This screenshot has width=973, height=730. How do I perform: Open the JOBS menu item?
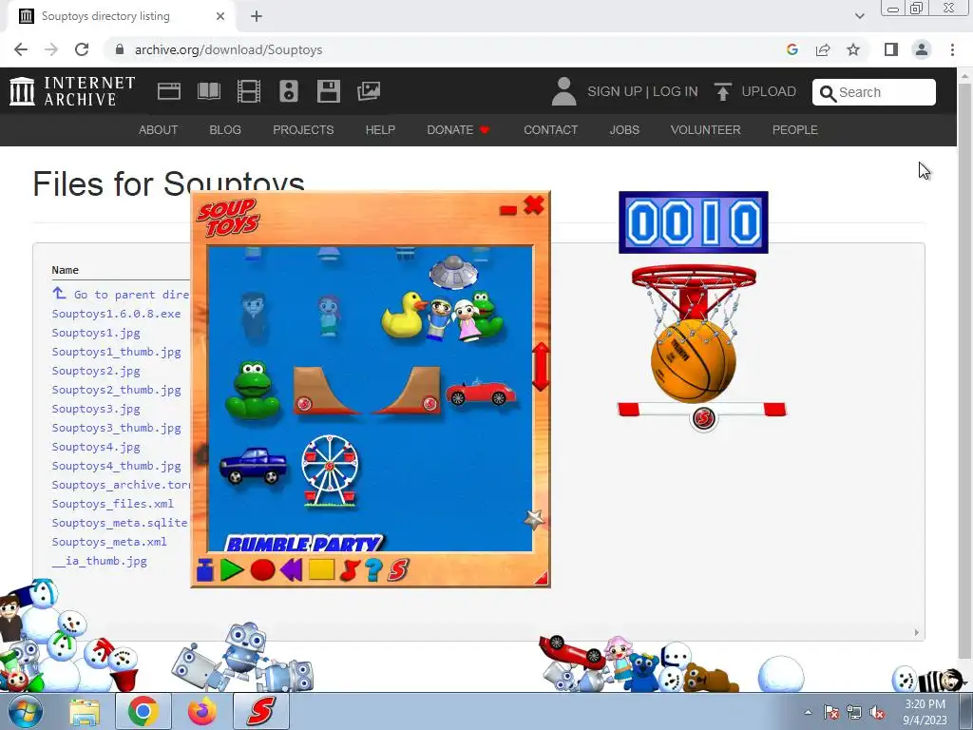(624, 129)
